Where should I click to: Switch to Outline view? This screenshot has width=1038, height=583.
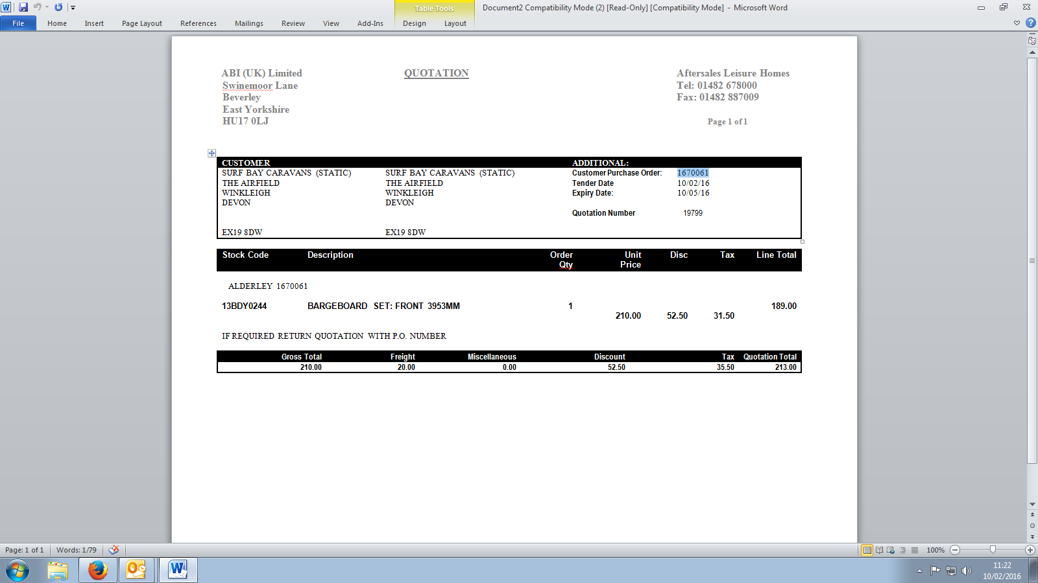pos(902,550)
